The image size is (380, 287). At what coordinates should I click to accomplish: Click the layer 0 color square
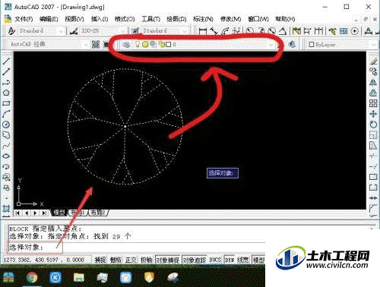pos(168,45)
